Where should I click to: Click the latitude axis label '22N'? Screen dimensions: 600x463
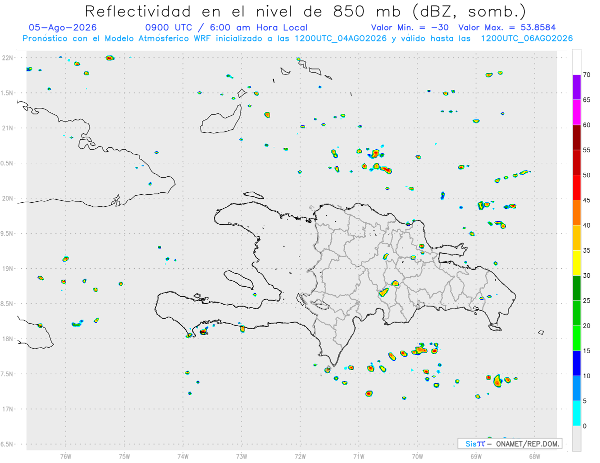click(x=7, y=58)
